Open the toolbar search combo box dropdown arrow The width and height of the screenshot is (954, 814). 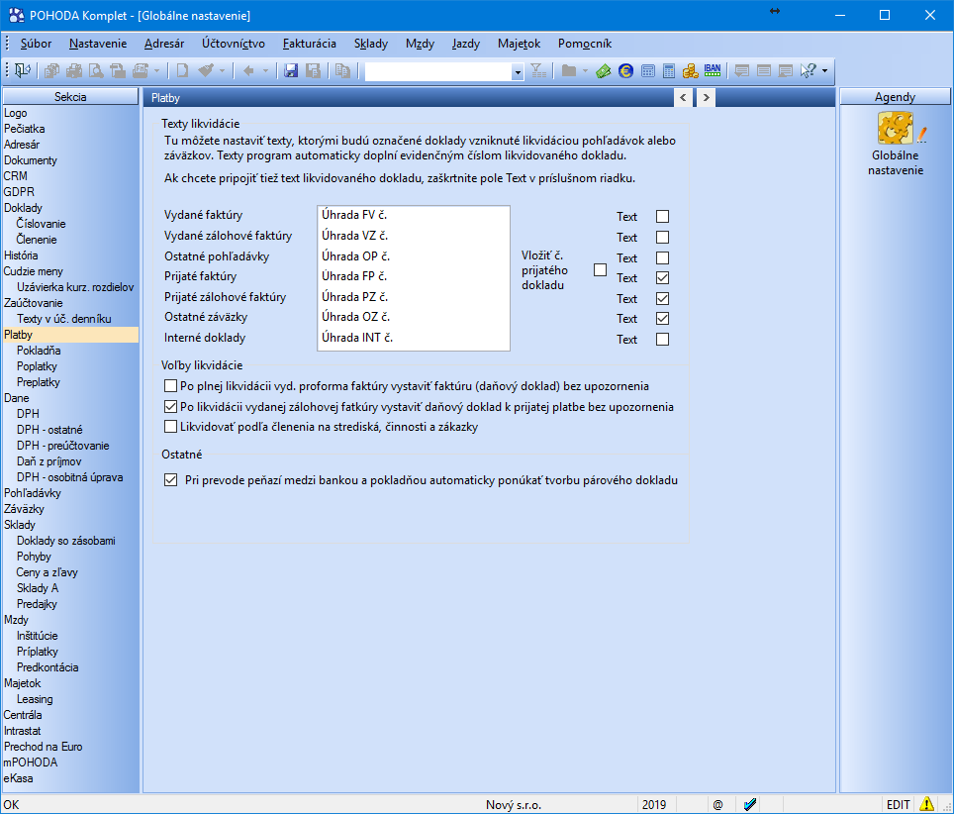[518, 71]
